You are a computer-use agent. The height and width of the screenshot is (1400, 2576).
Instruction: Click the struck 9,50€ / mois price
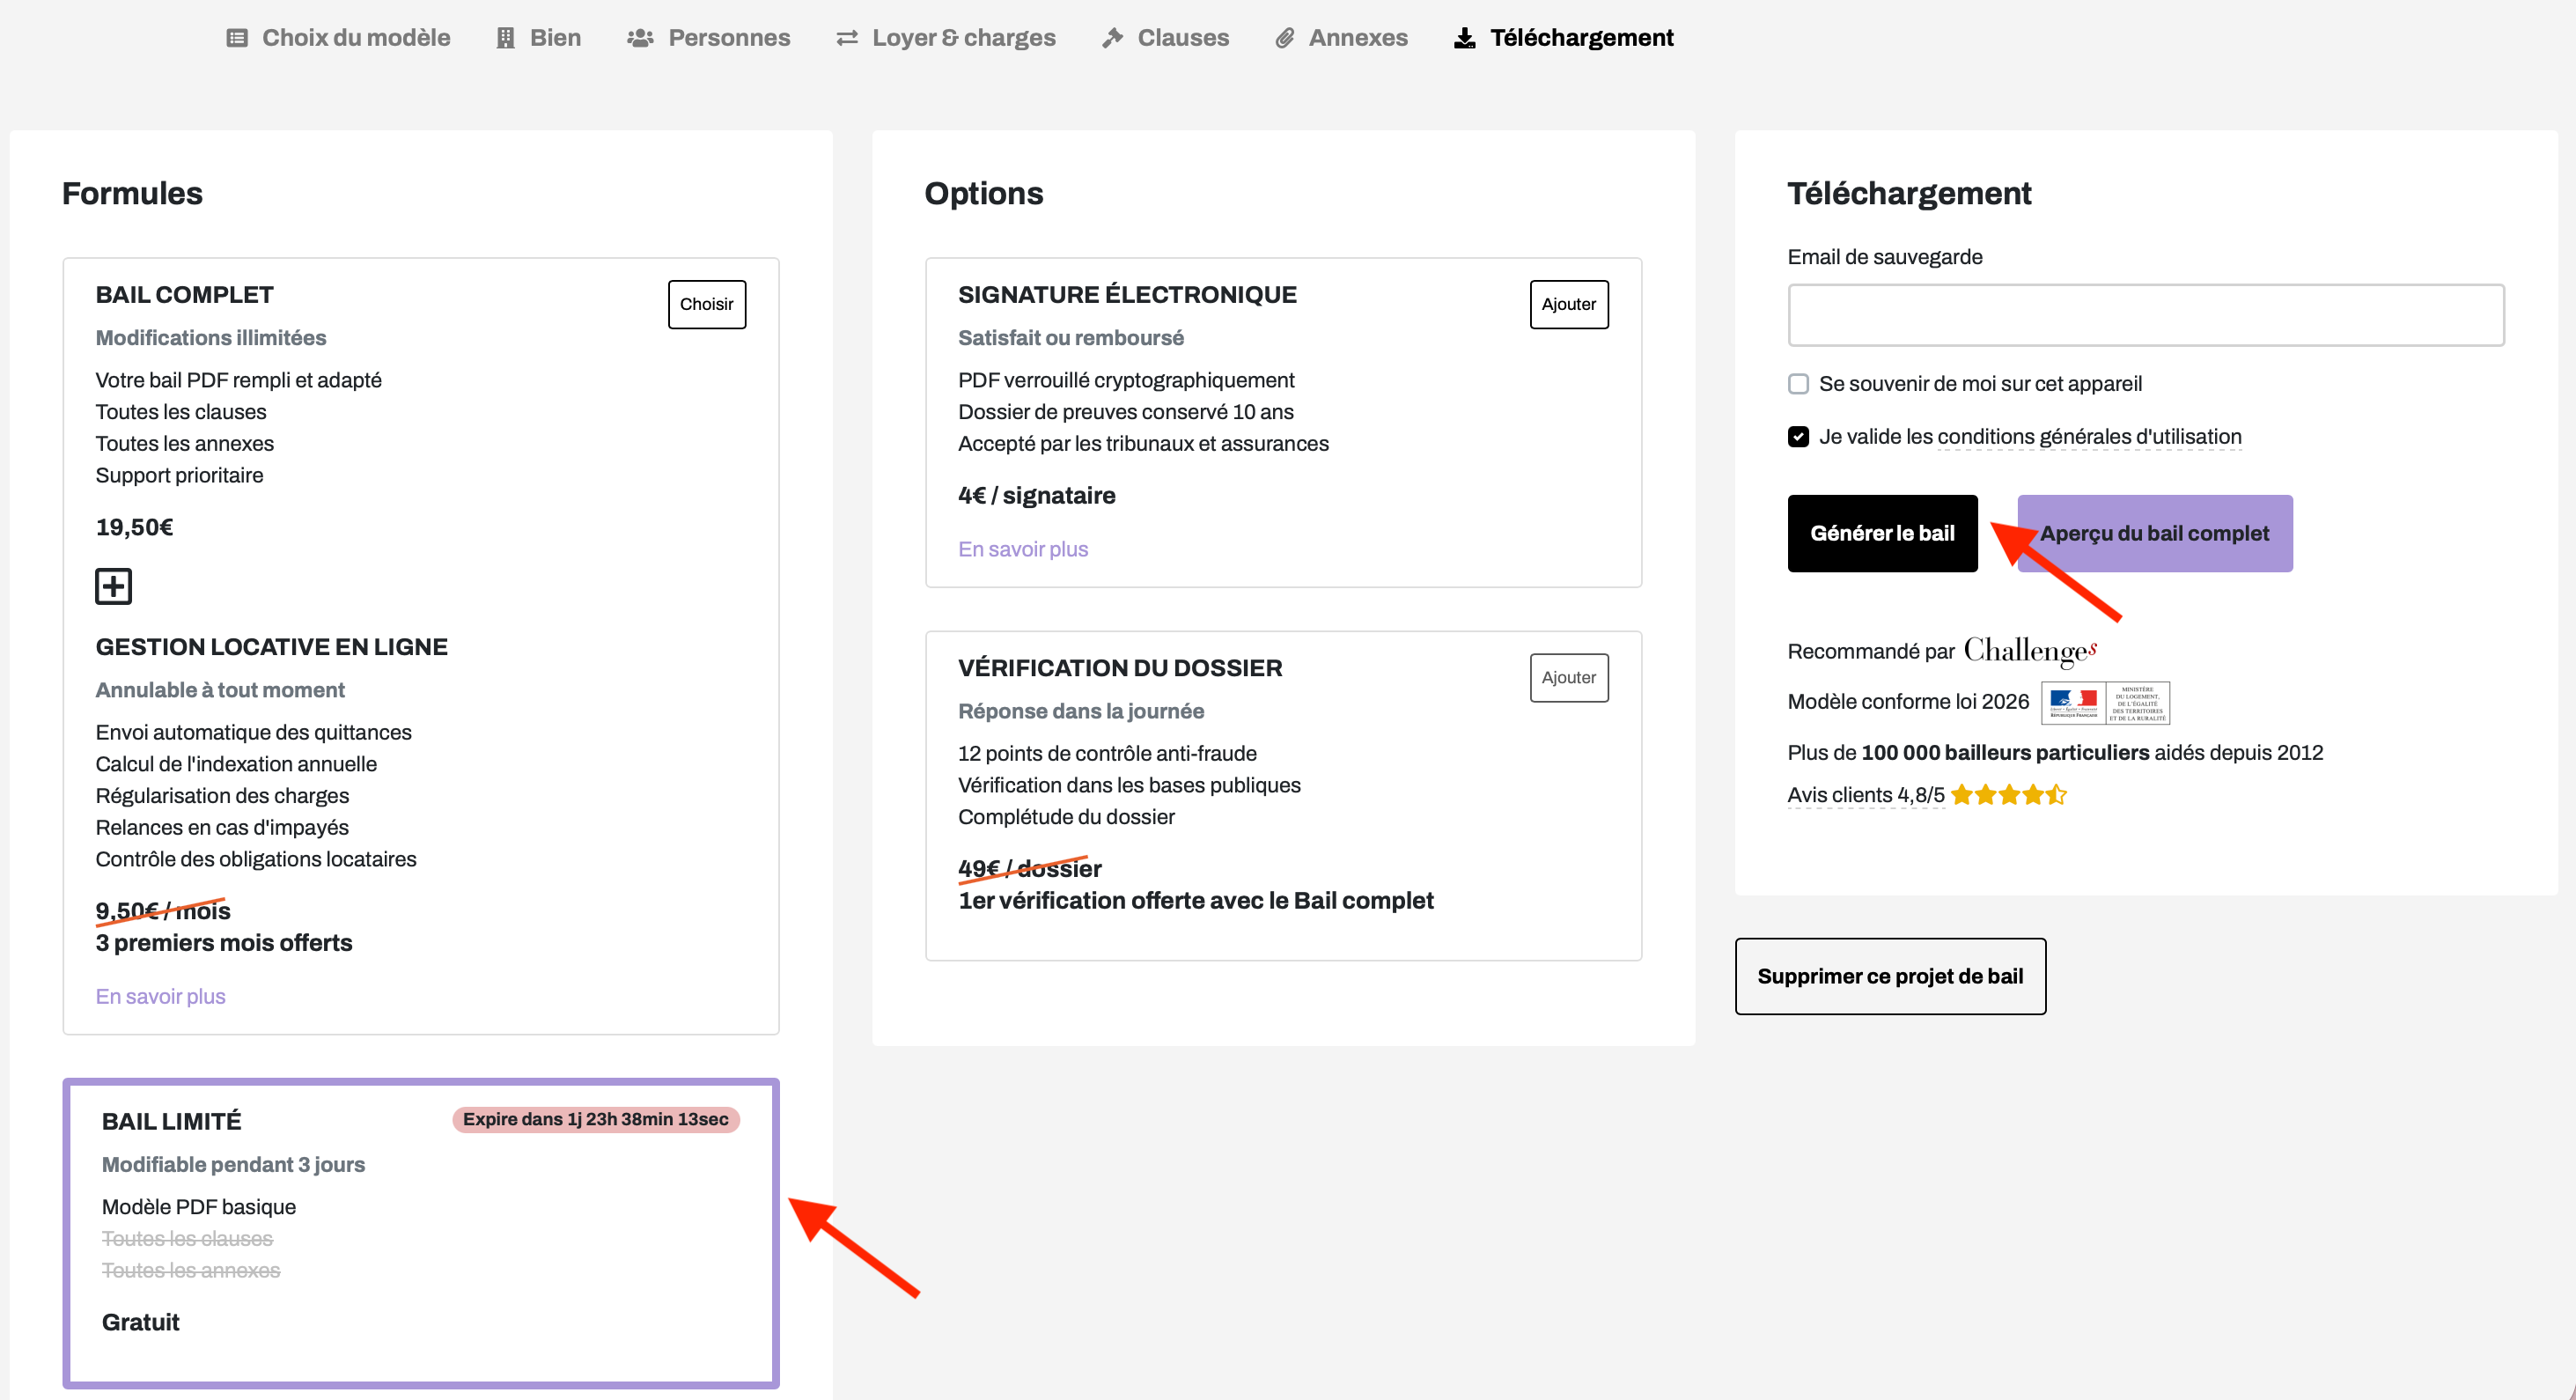pos(162,910)
